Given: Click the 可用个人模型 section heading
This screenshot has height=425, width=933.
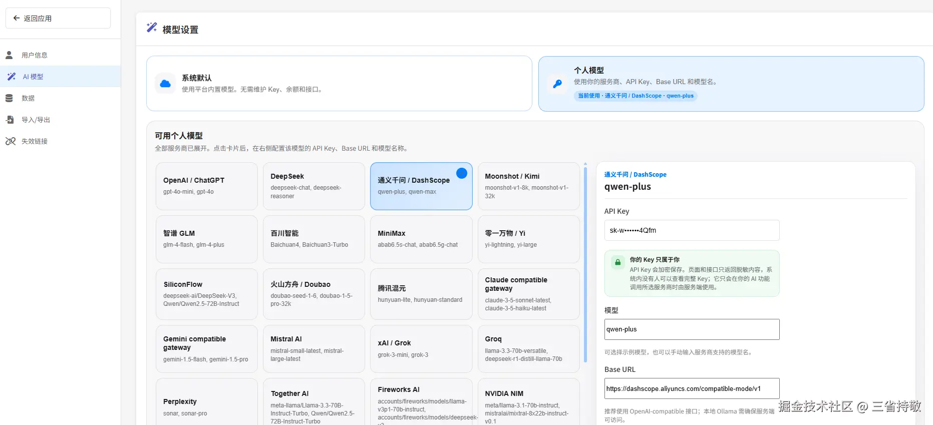Looking at the screenshot, I should (179, 136).
